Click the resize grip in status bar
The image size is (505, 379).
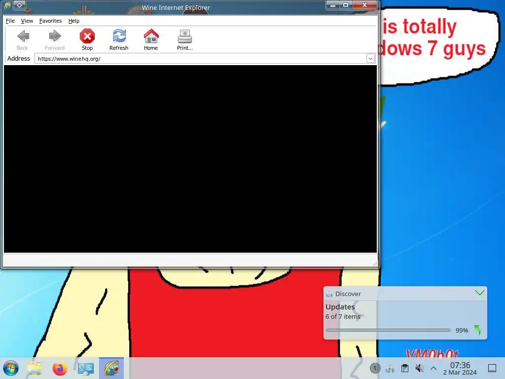pos(375,264)
